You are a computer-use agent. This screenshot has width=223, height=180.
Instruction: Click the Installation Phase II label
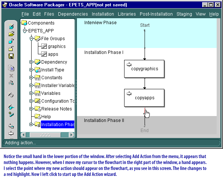pyautogui.click(x=104, y=120)
